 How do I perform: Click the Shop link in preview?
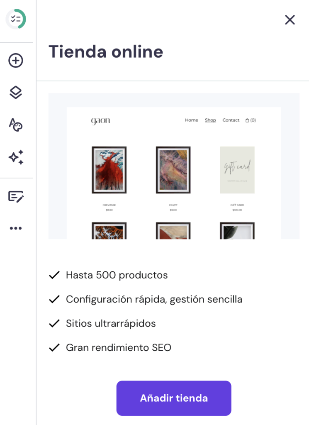(210, 120)
